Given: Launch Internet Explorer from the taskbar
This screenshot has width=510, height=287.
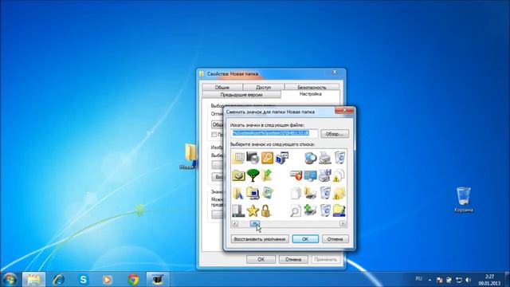Looking at the screenshot, I should tap(58, 280).
